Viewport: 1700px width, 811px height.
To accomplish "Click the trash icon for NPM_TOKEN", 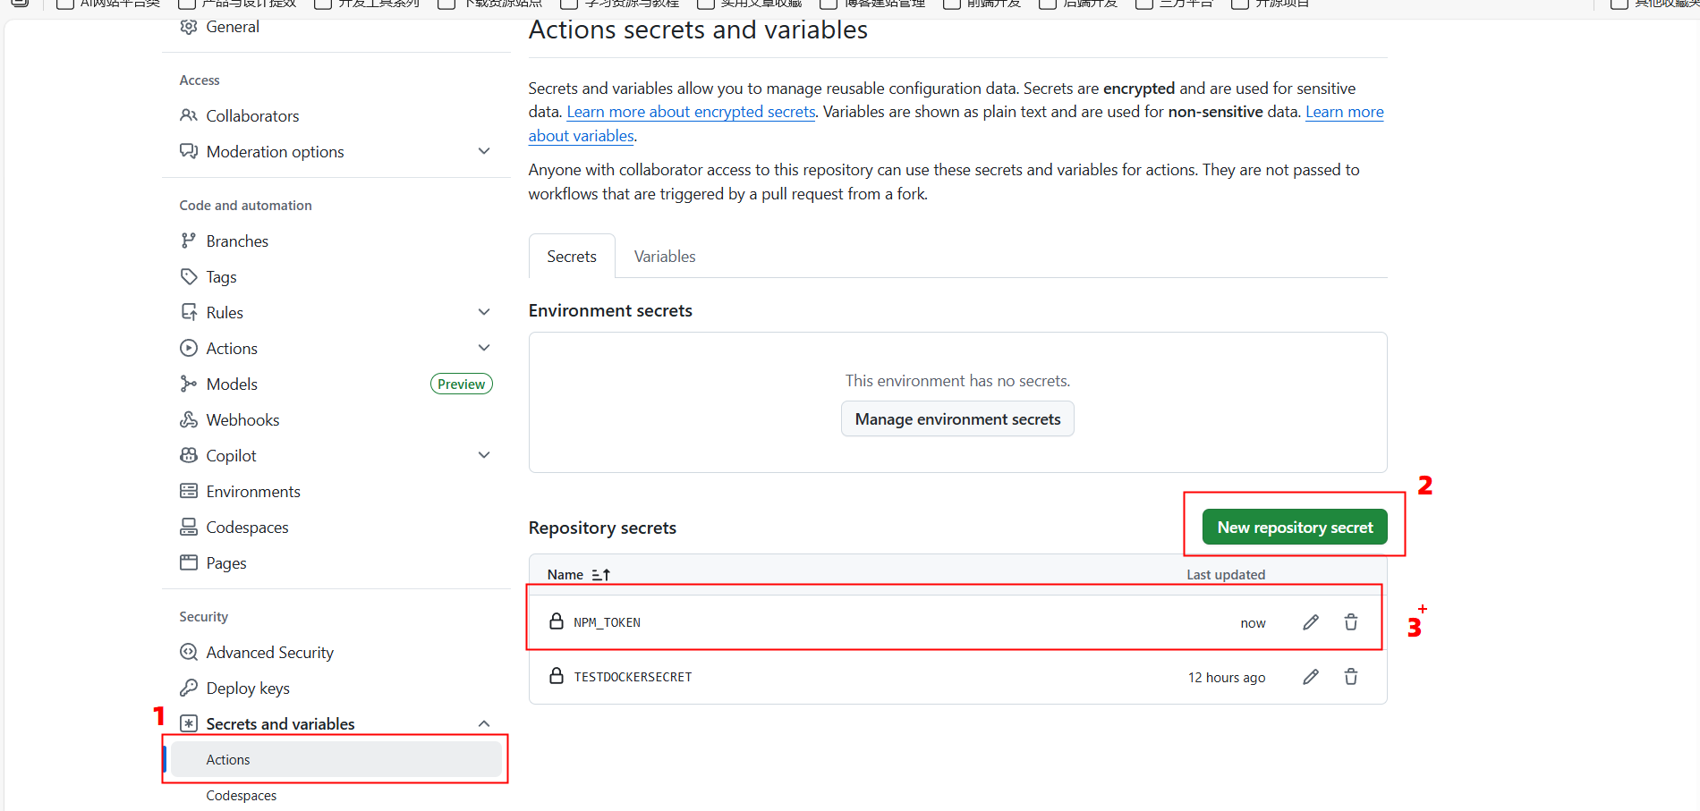I will pos(1350,622).
